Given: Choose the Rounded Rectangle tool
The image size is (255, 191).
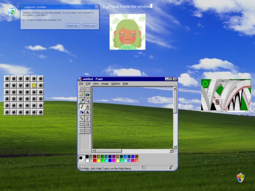Looking at the screenshot, I should [88, 131].
